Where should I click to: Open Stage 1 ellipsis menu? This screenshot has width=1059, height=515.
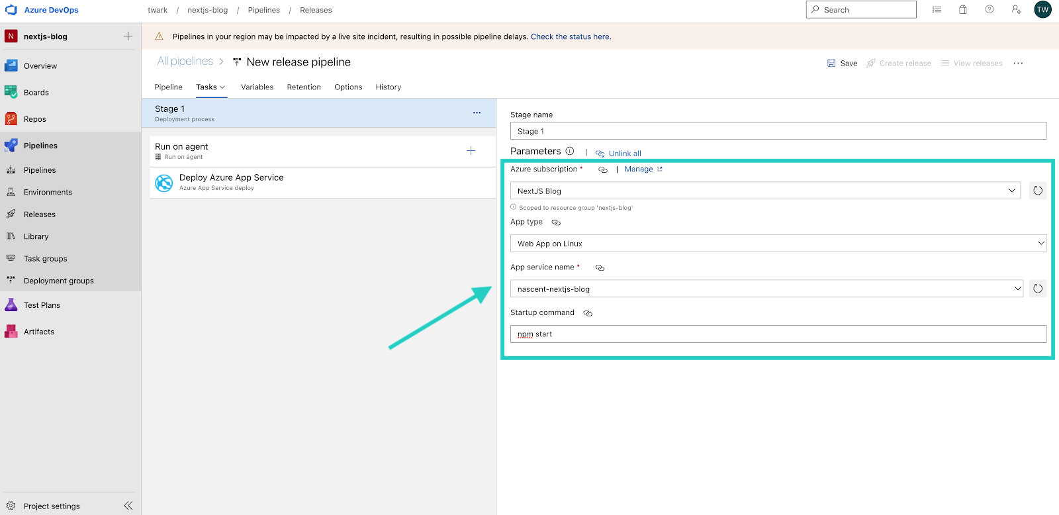pyautogui.click(x=477, y=113)
